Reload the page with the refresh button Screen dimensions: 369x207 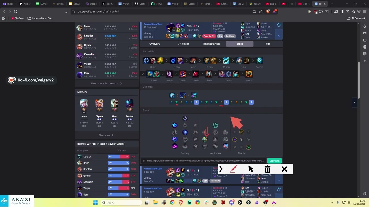(x=16, y=11)
